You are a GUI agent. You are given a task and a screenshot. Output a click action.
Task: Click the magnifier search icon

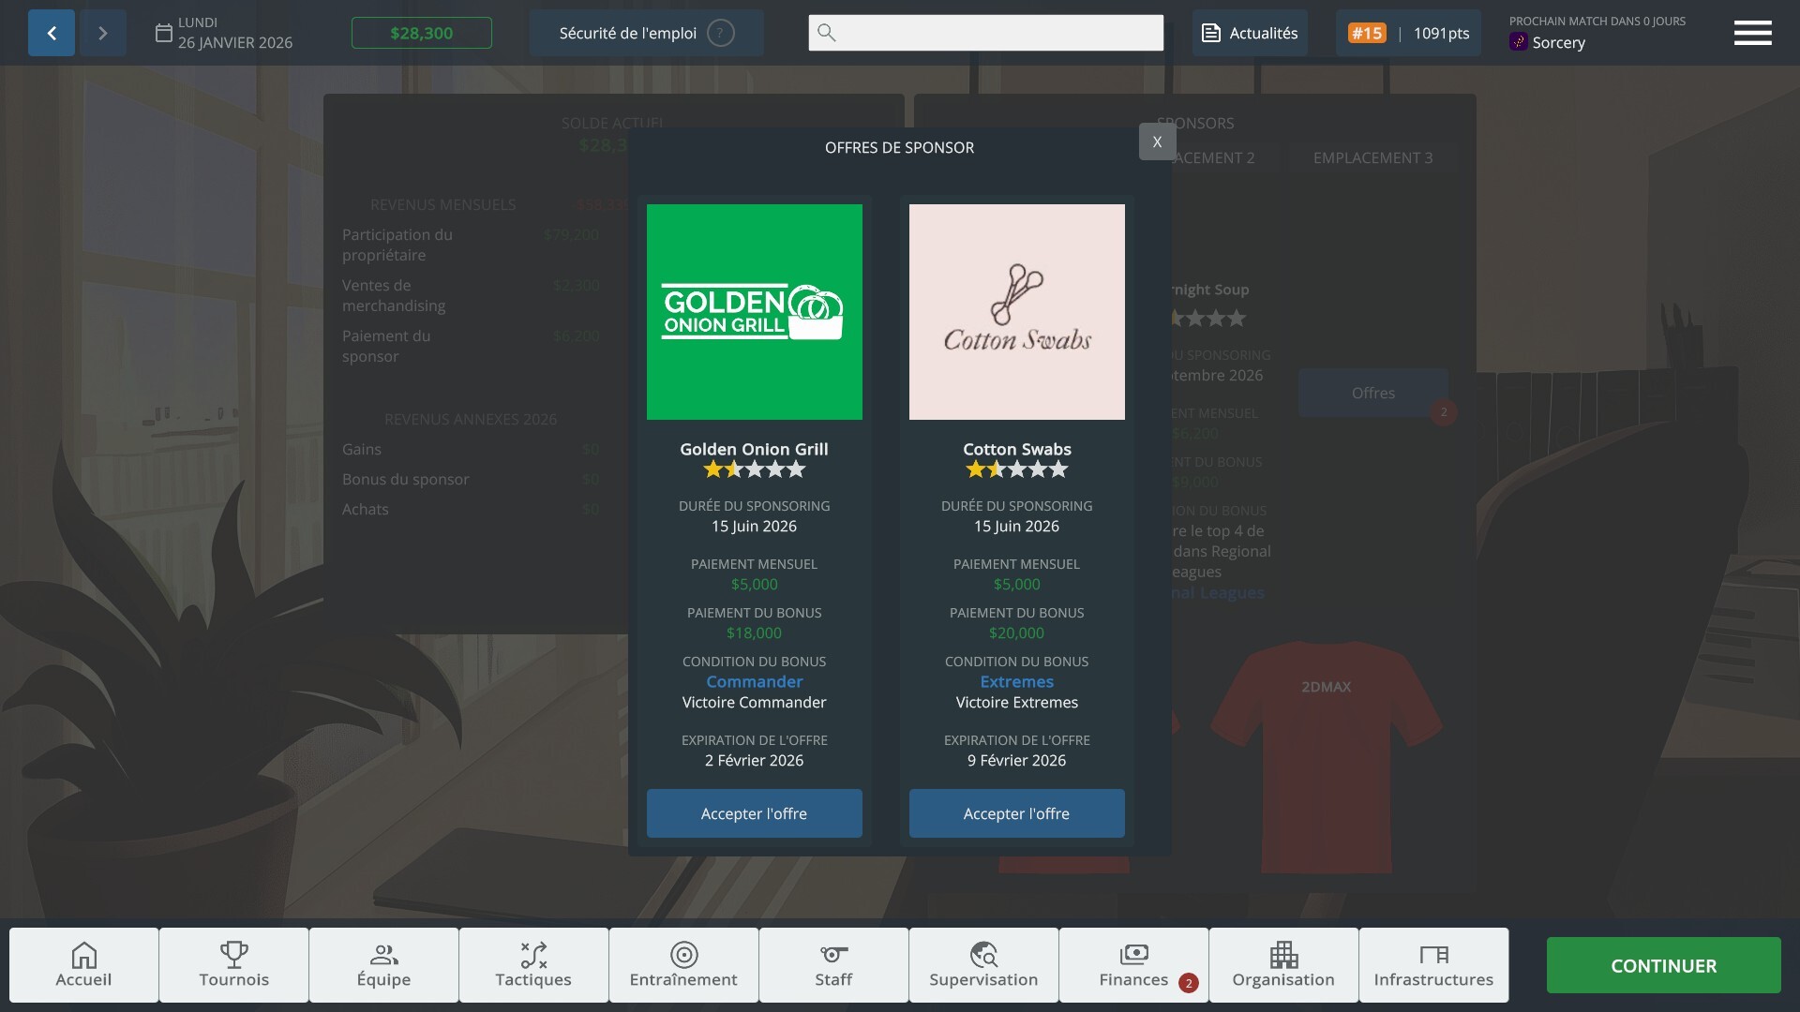826,33
